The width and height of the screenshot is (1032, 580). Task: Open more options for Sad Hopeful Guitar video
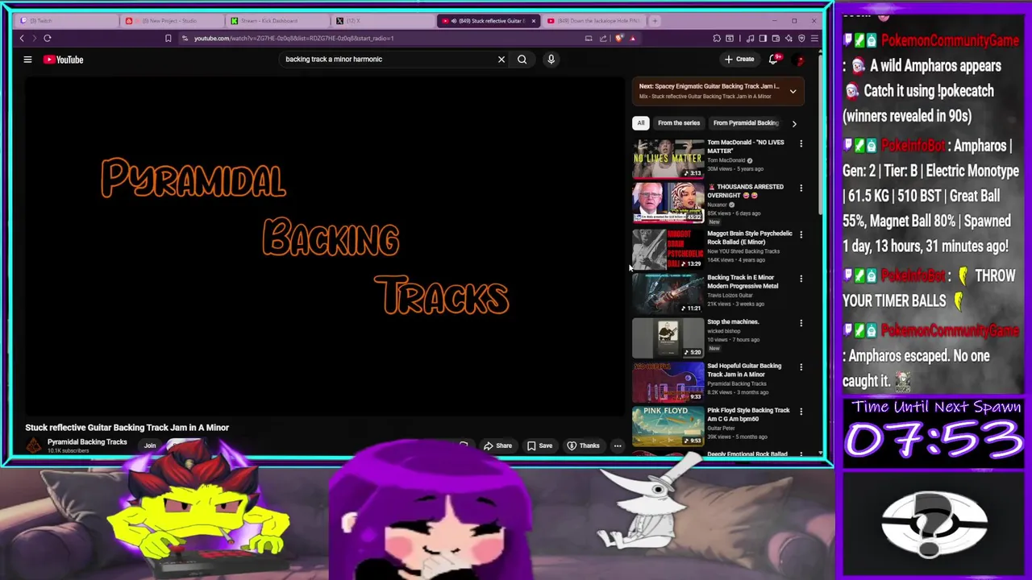[x=801, y=367]
